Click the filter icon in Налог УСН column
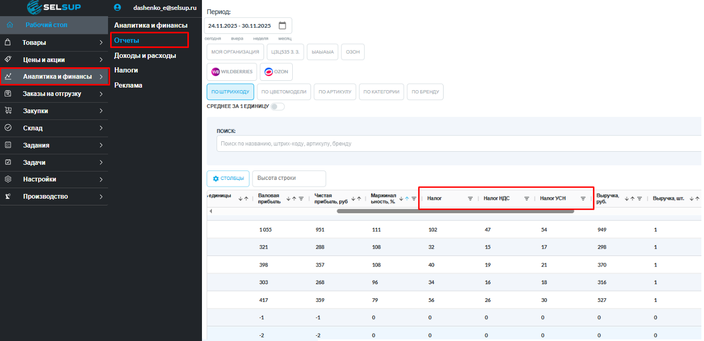Screen dimensions: 704x341 [x=583, y=199]
